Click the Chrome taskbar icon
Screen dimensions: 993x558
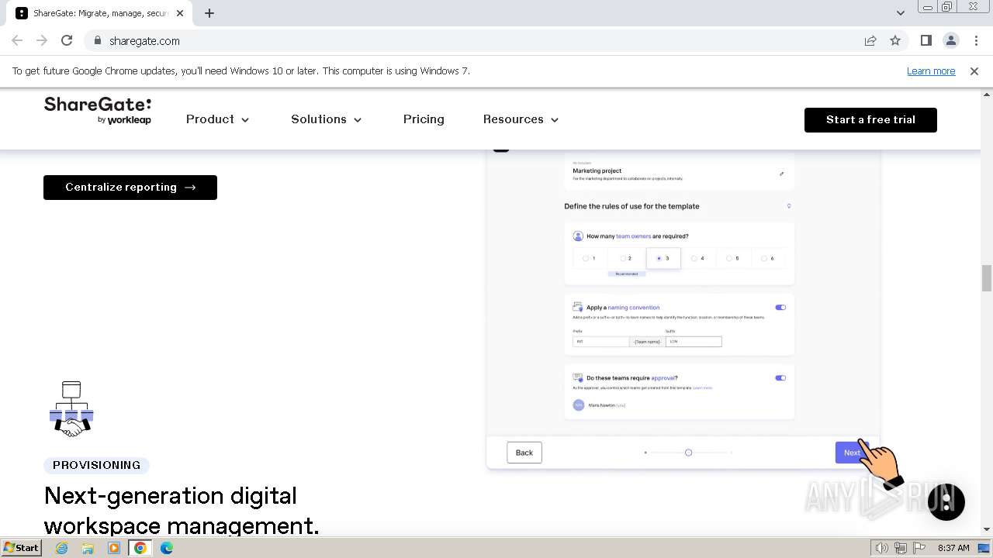tap(140, 548)
